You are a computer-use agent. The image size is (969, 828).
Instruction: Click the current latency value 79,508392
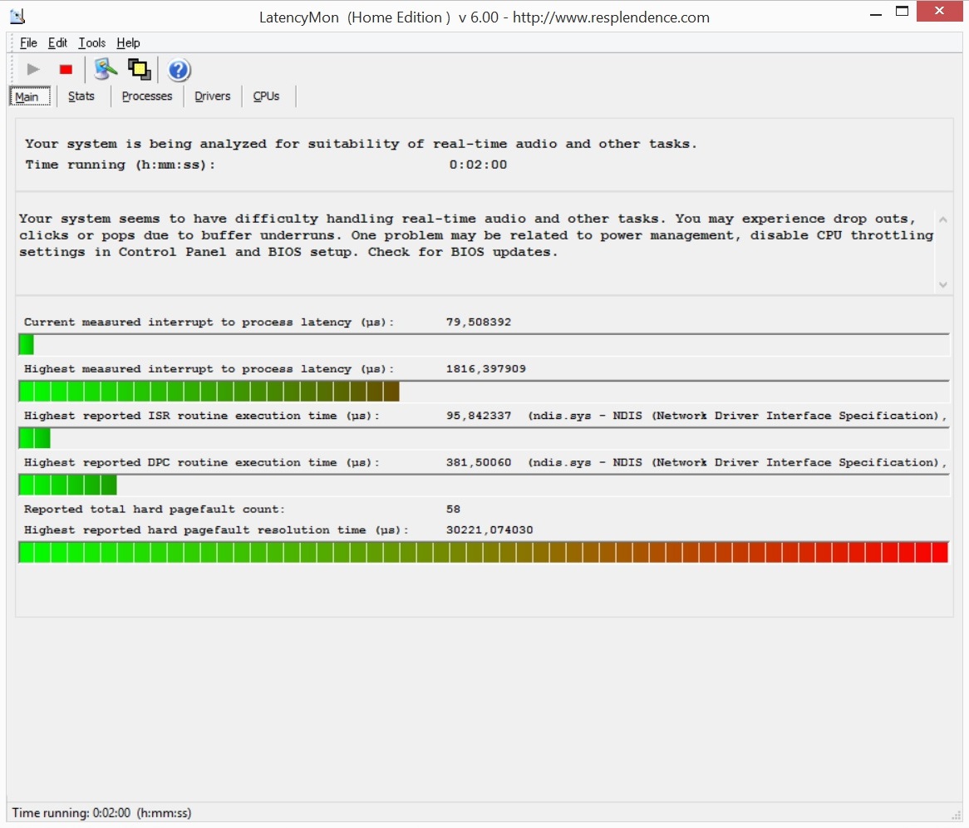click(479, 323)
